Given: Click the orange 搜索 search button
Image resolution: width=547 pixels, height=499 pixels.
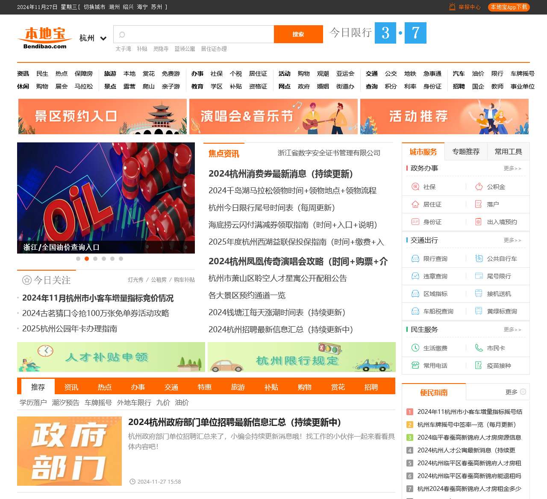Looking at the screenshot, I should coord(298,34).
